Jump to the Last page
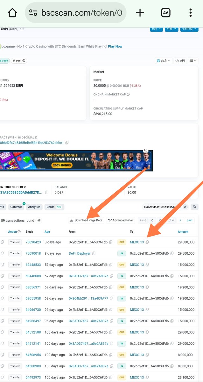Image resolution: width=203 pixels, height=382 pixels. [190, 220]
